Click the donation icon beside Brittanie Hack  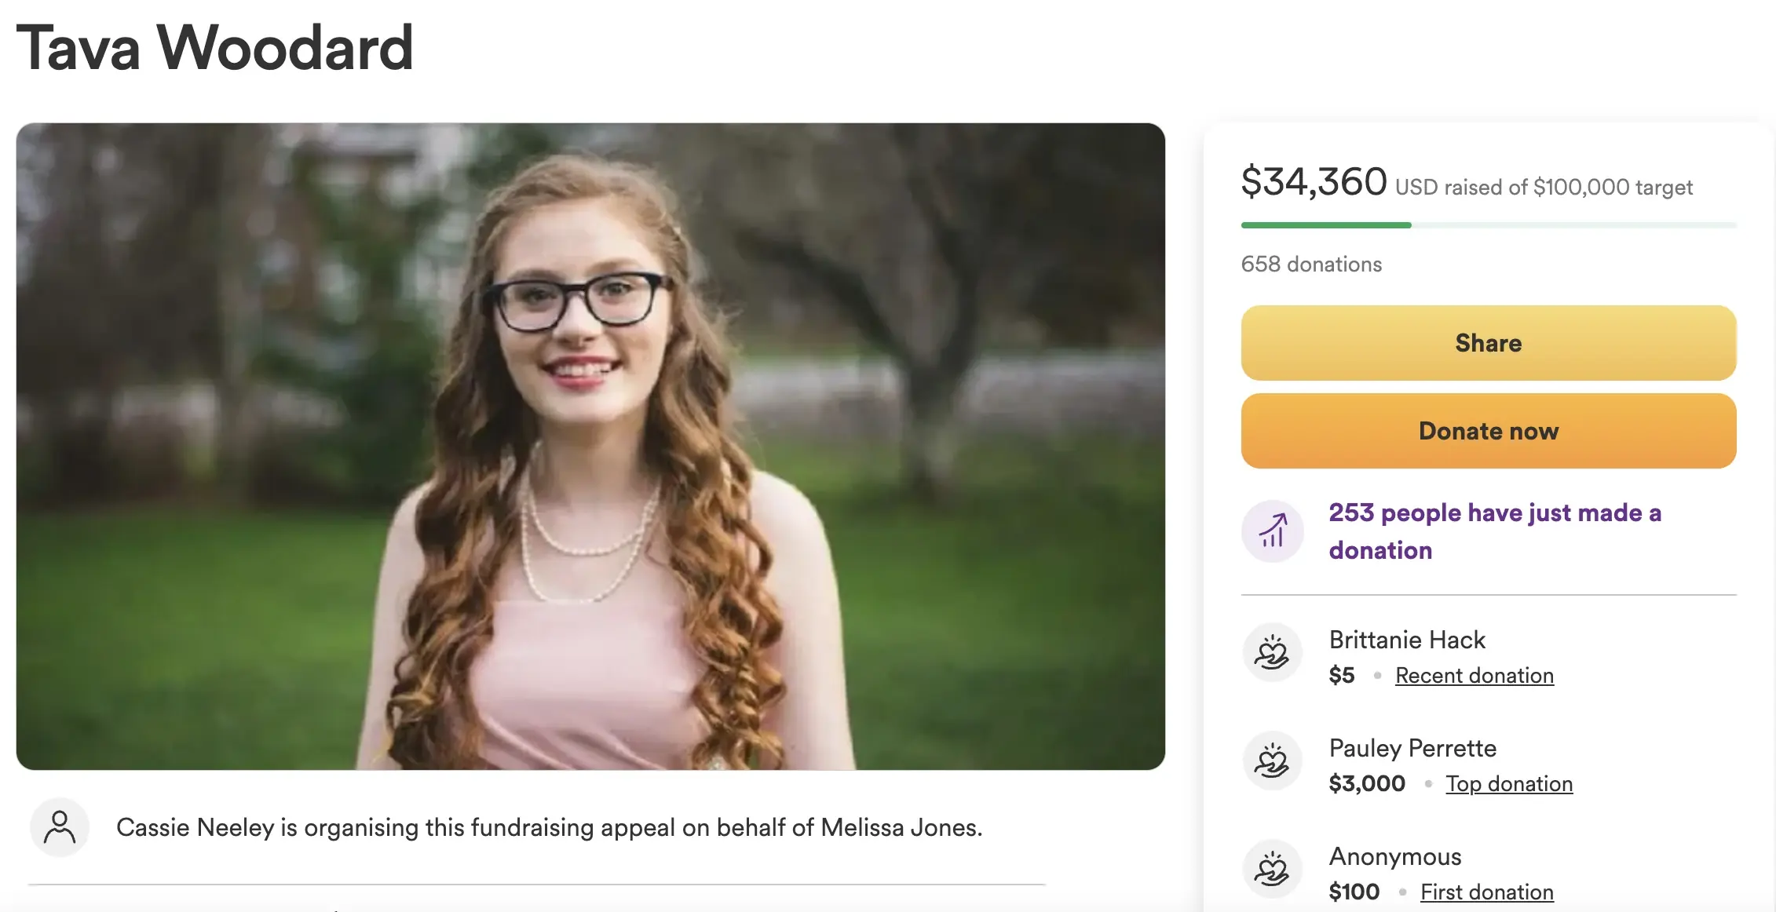[x=1272, y=653]
